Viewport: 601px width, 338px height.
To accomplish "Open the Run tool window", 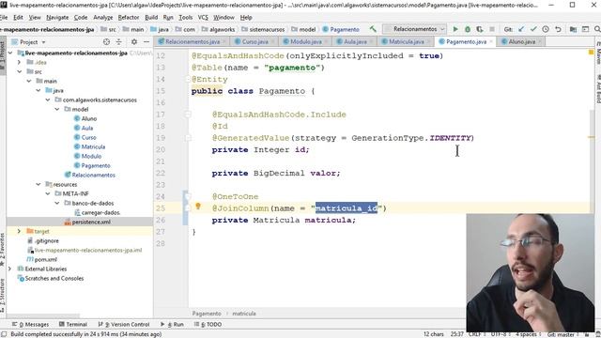I will (172, 324).
